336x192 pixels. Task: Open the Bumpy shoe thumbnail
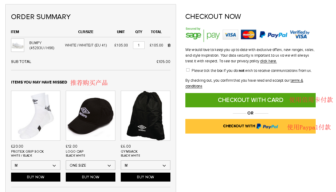(18, 45)
